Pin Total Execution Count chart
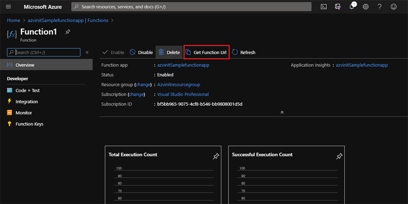The height and width of the screenshot is (204, 408). coord(216,156)
